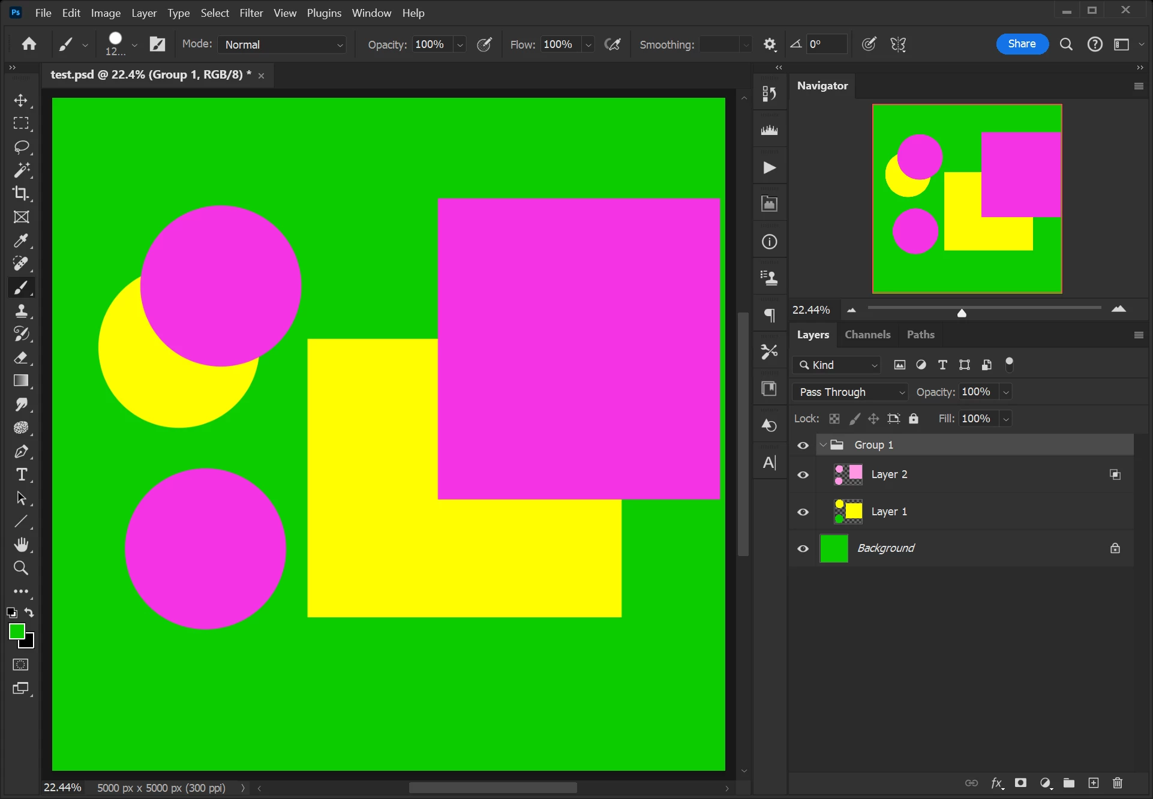This screenshot has height=799, width=1153.
Task: Click the Share button
Action: (x=1022, y=44)
